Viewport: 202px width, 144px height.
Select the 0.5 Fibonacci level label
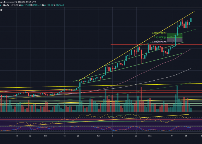pos(159,37)
